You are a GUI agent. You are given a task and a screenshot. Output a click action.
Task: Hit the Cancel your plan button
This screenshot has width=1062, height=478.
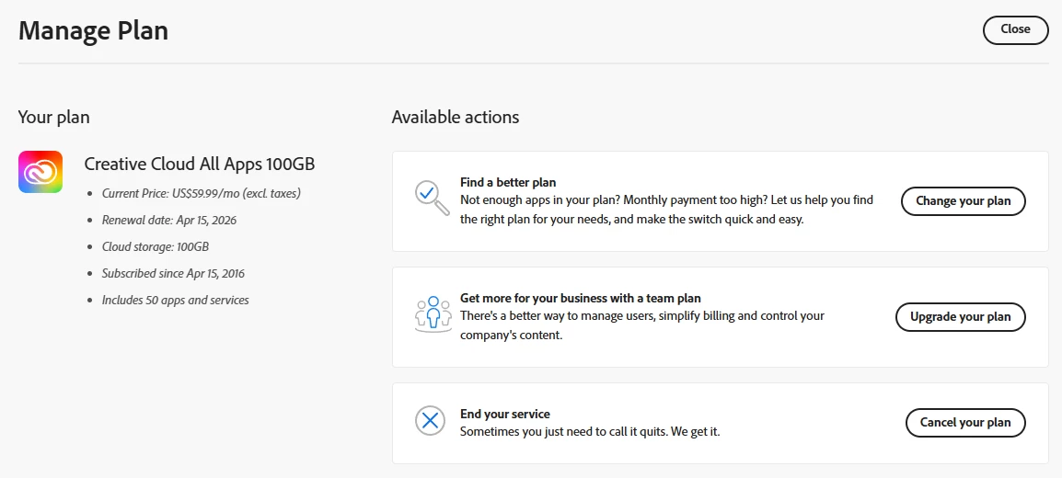point(964,423)
